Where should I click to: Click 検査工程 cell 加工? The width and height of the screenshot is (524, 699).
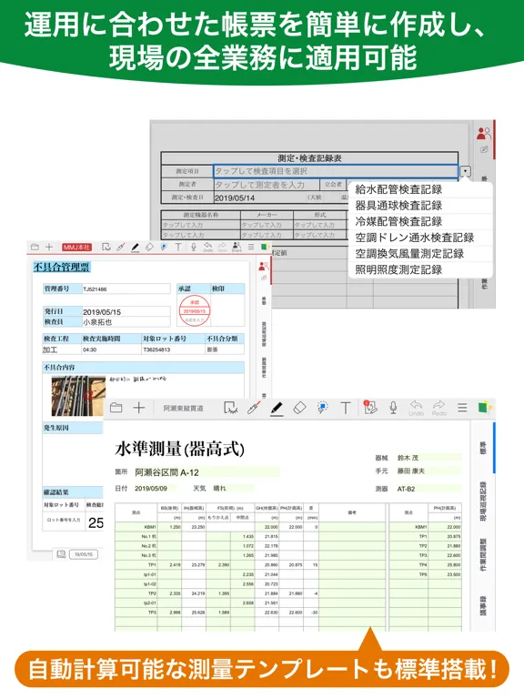coord(62,349)
